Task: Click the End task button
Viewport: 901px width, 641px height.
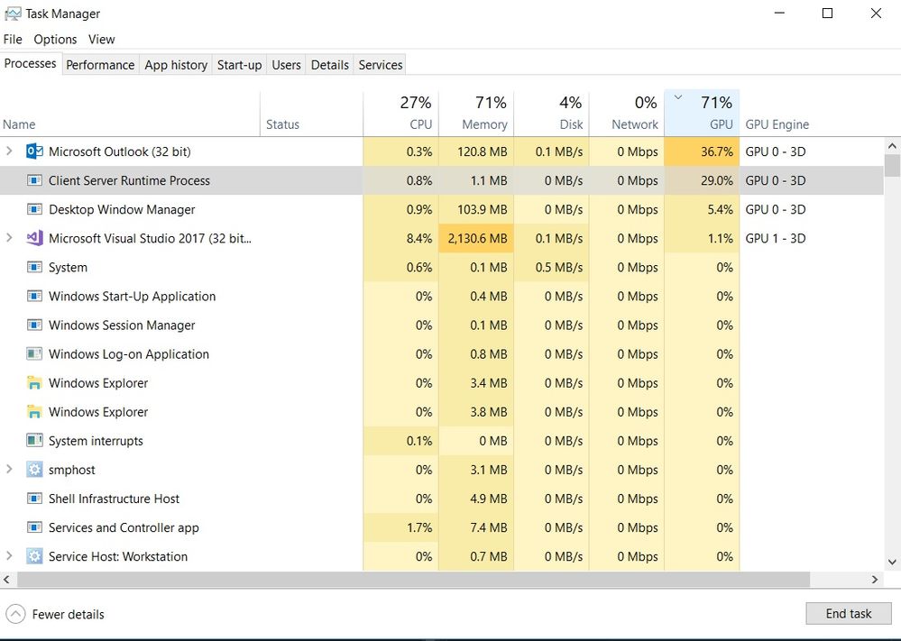Action: [x=848, y=613]
